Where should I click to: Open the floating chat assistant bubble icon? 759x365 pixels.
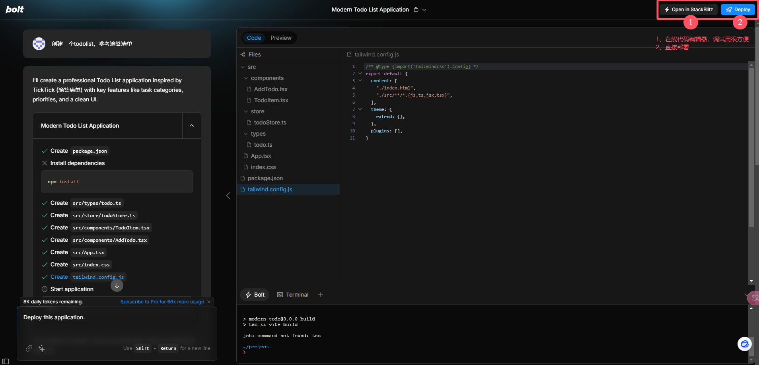[x=744, y=344]
